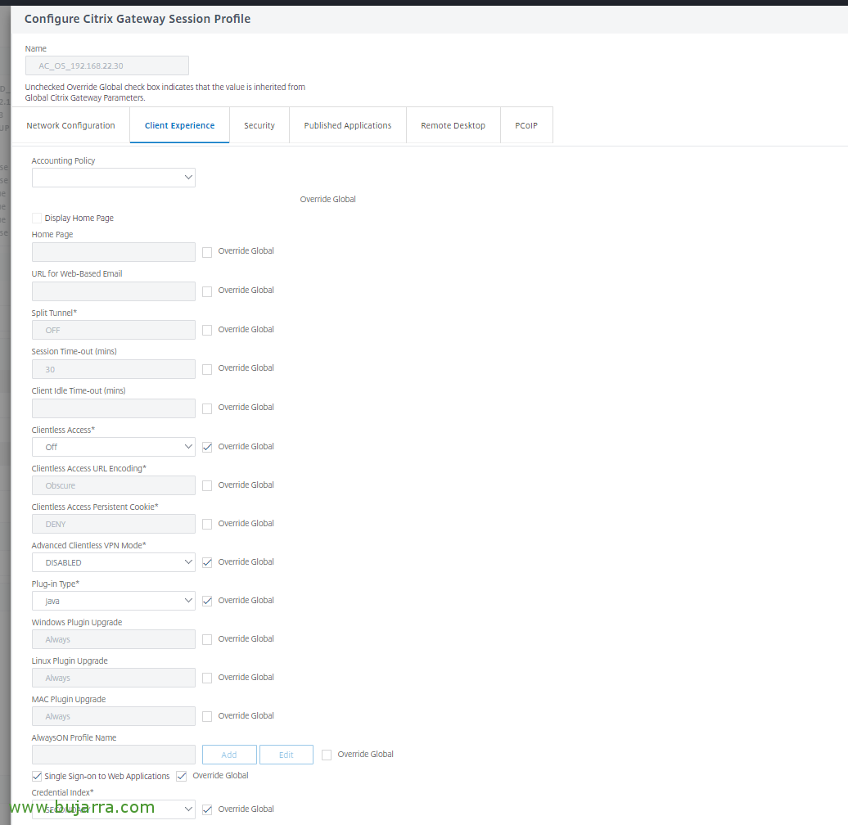Check Override Global for Windows Plugin Upgrade
Screen dimensions: 848x825
(x=207, y=639)
